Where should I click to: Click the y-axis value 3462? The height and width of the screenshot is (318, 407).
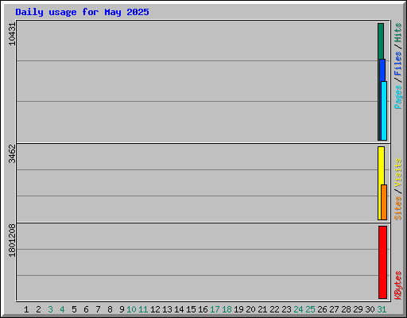[x=12, y=153]
